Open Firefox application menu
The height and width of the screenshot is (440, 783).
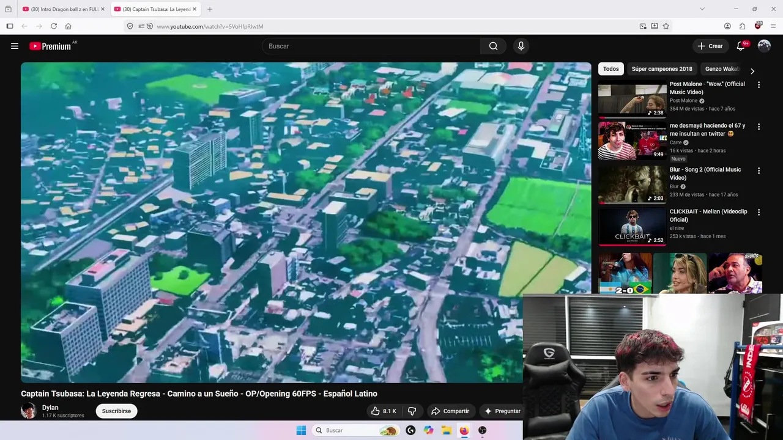tap(773, 26)
